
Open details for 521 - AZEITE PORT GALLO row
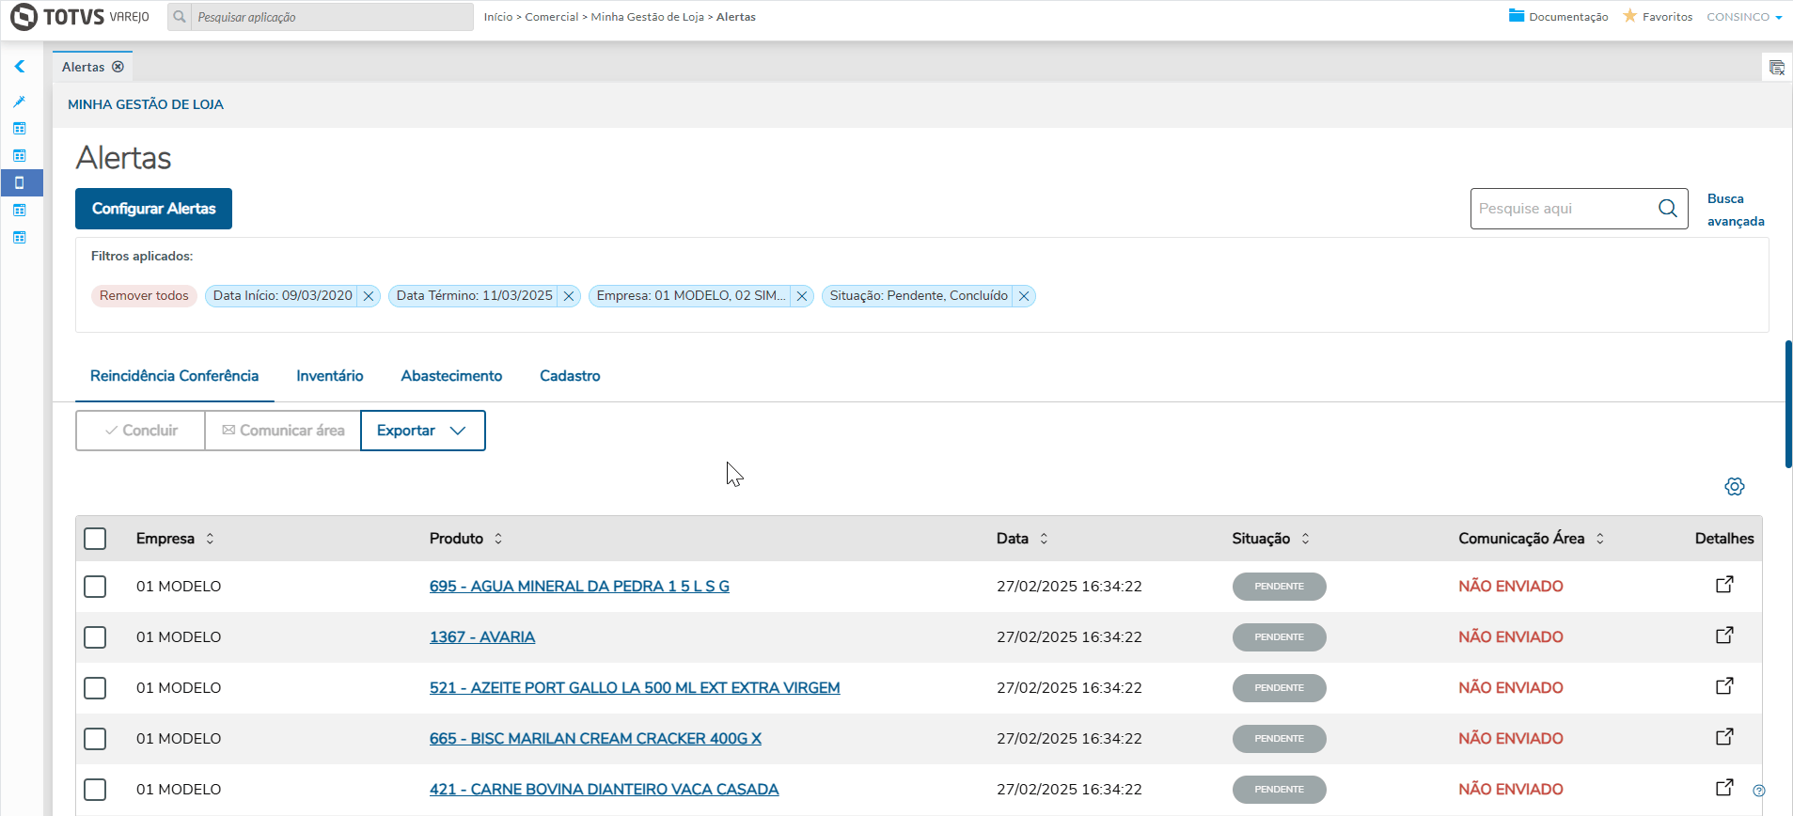1724,686
